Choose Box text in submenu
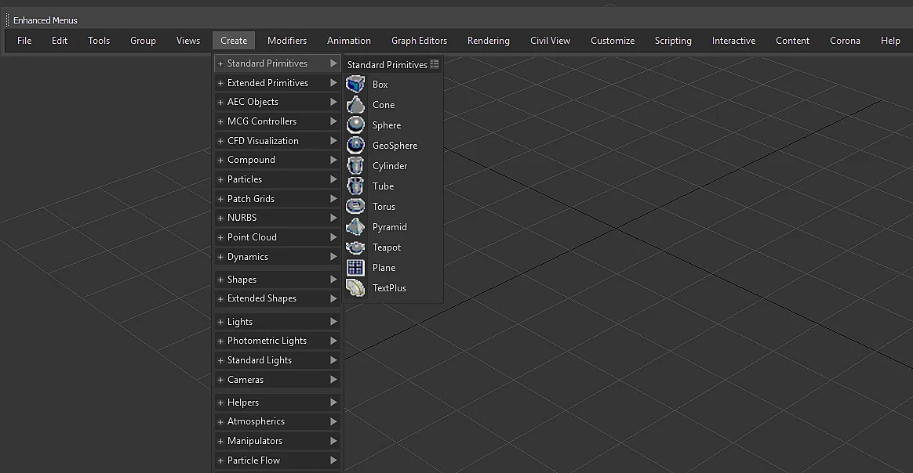 click(x=380, y=85)
